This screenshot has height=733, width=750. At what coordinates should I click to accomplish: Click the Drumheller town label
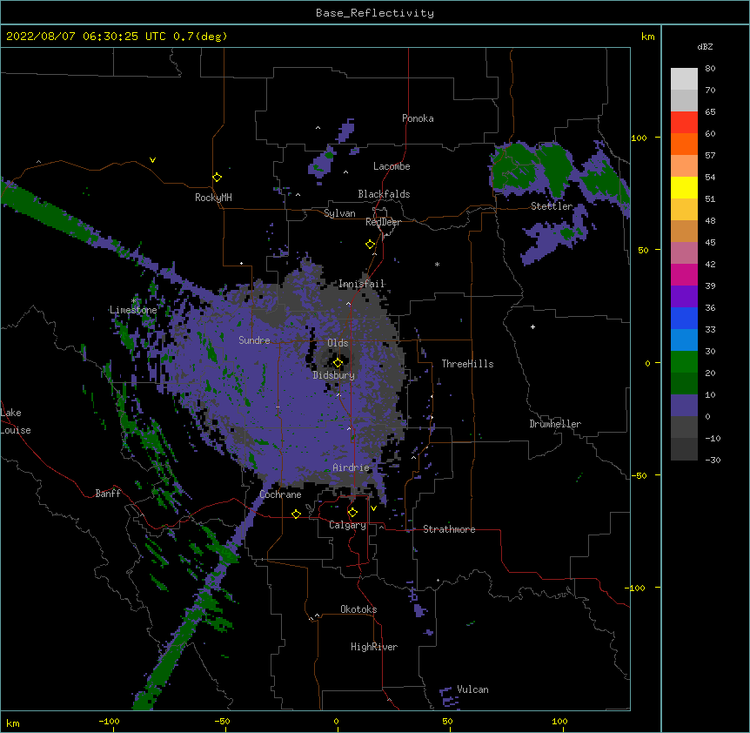(x=555, y=424)
